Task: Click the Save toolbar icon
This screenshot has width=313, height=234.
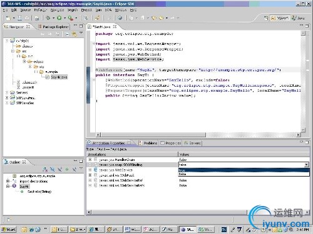Action: [x=20, y=18]
